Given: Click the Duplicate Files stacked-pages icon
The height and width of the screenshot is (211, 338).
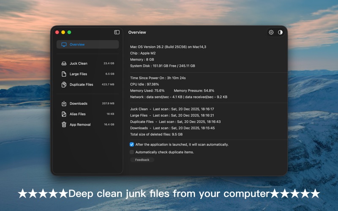Looking at the screenshot, I should point(64,85).
